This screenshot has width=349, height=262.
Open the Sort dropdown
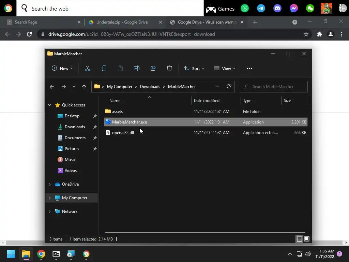(x=194, y=68)
